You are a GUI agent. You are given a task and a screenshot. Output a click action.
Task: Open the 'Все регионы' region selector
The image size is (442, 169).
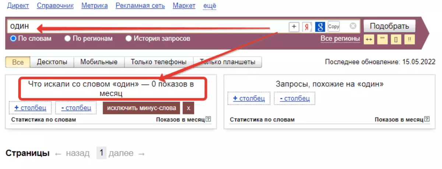(340, 39)
